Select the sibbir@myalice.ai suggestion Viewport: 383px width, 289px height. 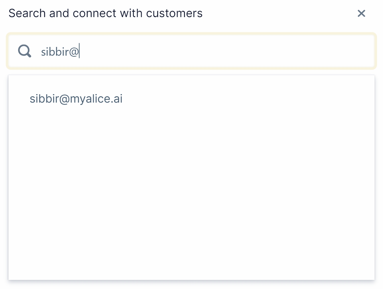click(x=76, y=99)
